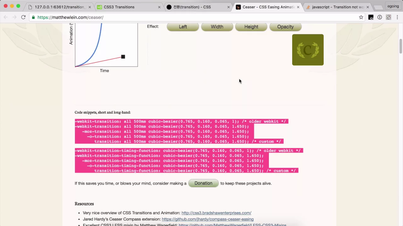
Task: Reload the Ceaser page
Action: pos(23,17)
